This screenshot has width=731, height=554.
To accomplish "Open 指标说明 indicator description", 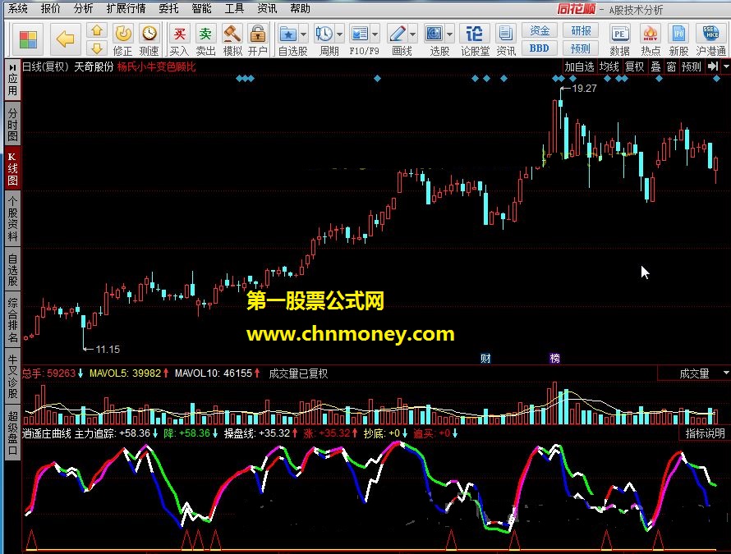I will (x=705, y=433).
